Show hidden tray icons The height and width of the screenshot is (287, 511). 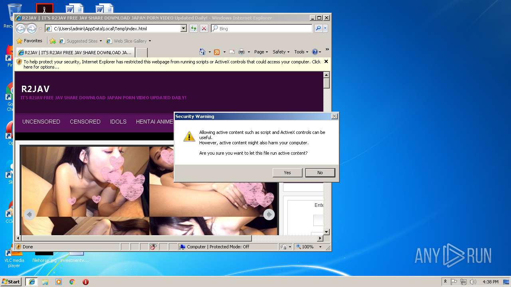coord(446,282)
